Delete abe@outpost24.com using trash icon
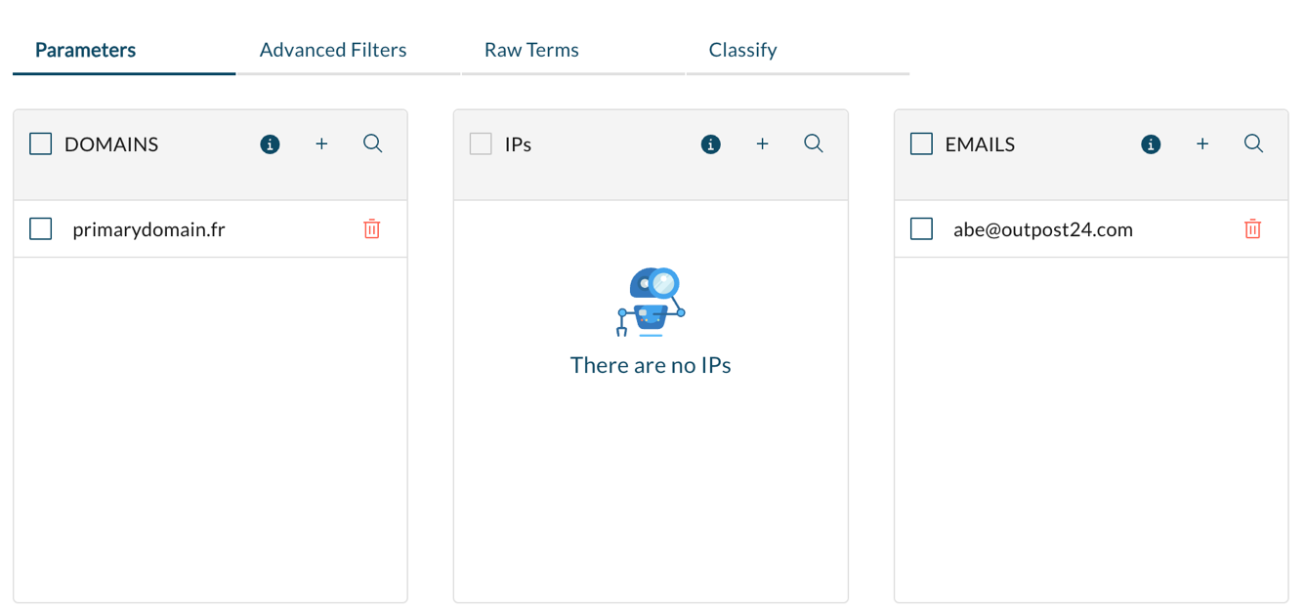Image resolution: width=1306 pixels, height=612 pixels. click(x=1252, y=229)
